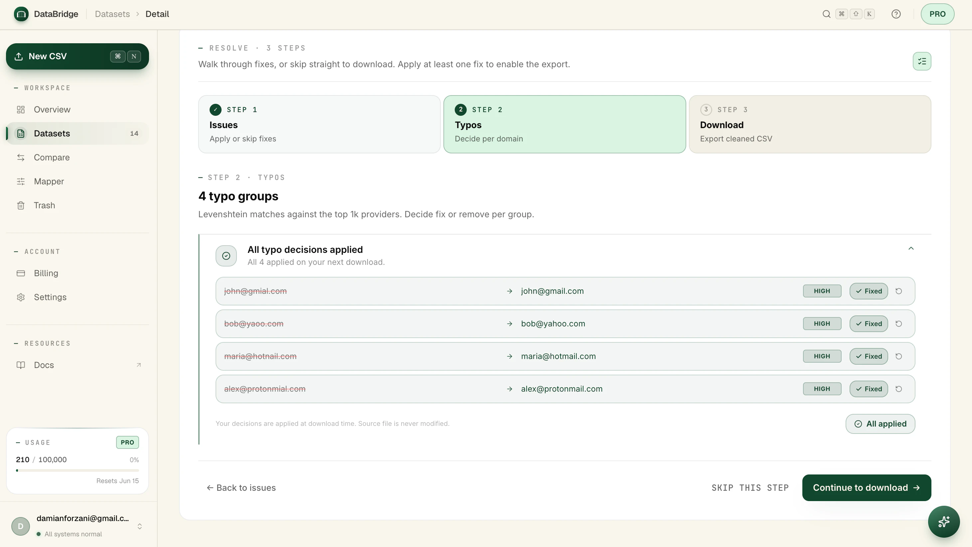Click the circled check icon beside All typo decisions
Image resolution: width=972 pixels, height=547 pixels.
[x=226, y=256]
